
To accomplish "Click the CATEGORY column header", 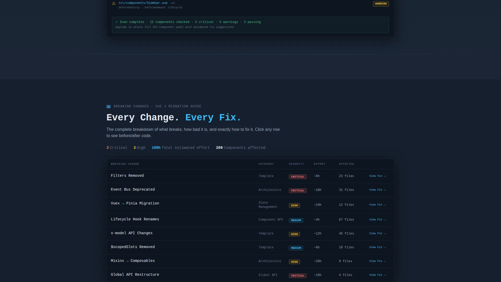I will (x=266, y=164).
